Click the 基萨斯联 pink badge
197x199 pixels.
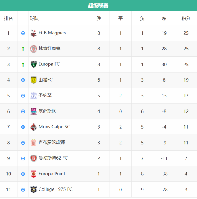(x=34, y=111)
